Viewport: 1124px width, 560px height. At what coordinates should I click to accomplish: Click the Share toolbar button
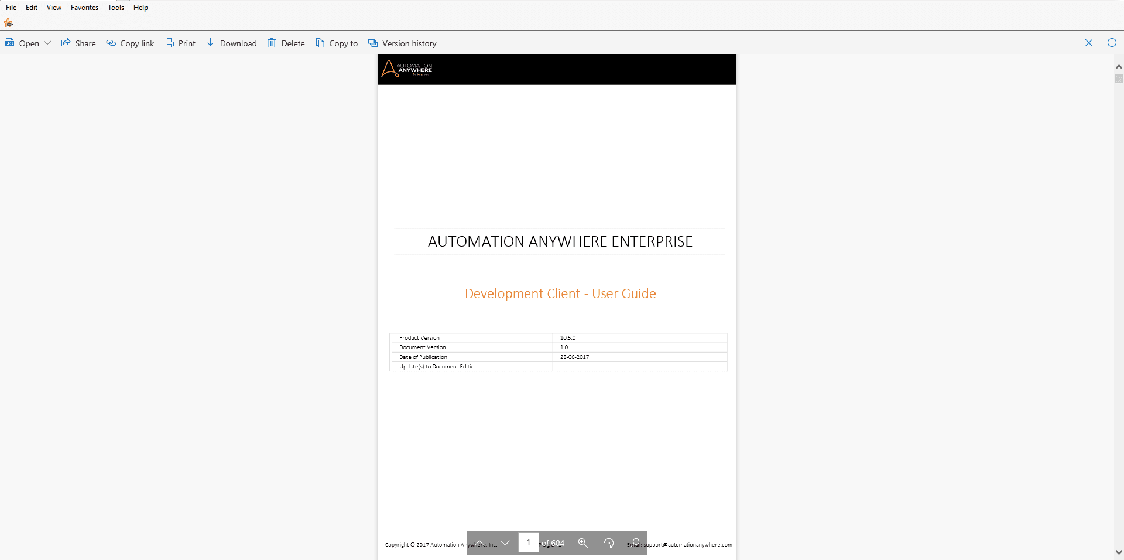click(78, 43)
